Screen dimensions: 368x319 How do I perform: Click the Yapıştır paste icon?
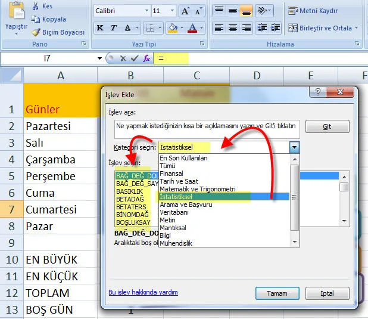coord(15,11)
